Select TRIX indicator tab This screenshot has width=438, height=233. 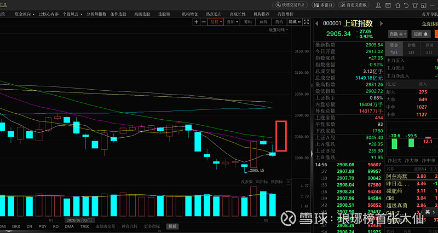(84, 226)
